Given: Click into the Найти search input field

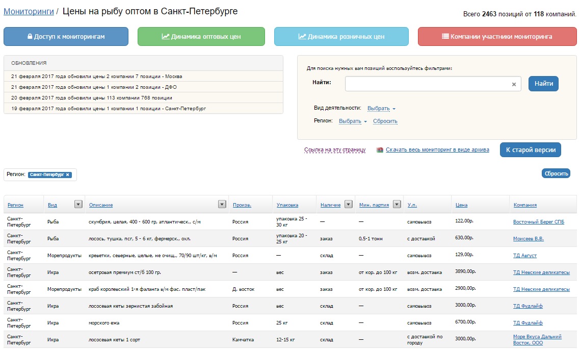Looking at the screenshot, I should point(427,84).
